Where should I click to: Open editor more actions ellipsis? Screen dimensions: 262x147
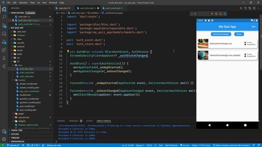[258, 8]
